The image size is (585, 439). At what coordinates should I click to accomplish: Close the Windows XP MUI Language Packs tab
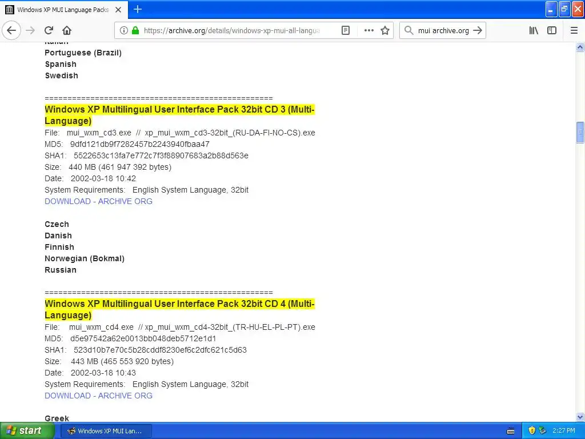click(118, 10)
